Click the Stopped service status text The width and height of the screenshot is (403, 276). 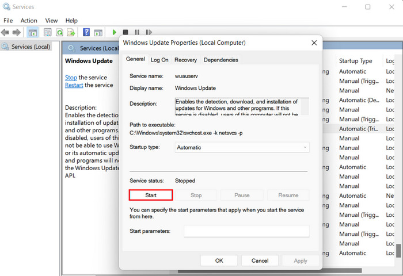(185, 181)
